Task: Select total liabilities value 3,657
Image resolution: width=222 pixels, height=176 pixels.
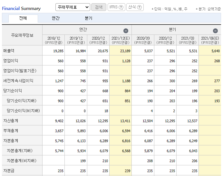Action: 59,131
